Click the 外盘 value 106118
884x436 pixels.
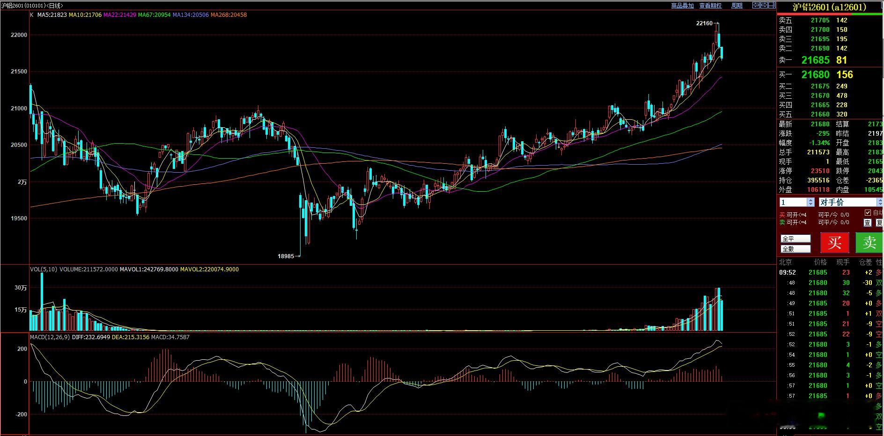point(818,189)
